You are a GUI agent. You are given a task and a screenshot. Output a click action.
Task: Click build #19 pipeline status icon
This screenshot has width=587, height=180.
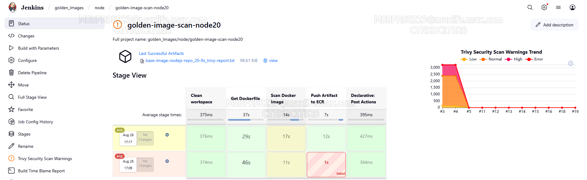[x=167, y=135]
